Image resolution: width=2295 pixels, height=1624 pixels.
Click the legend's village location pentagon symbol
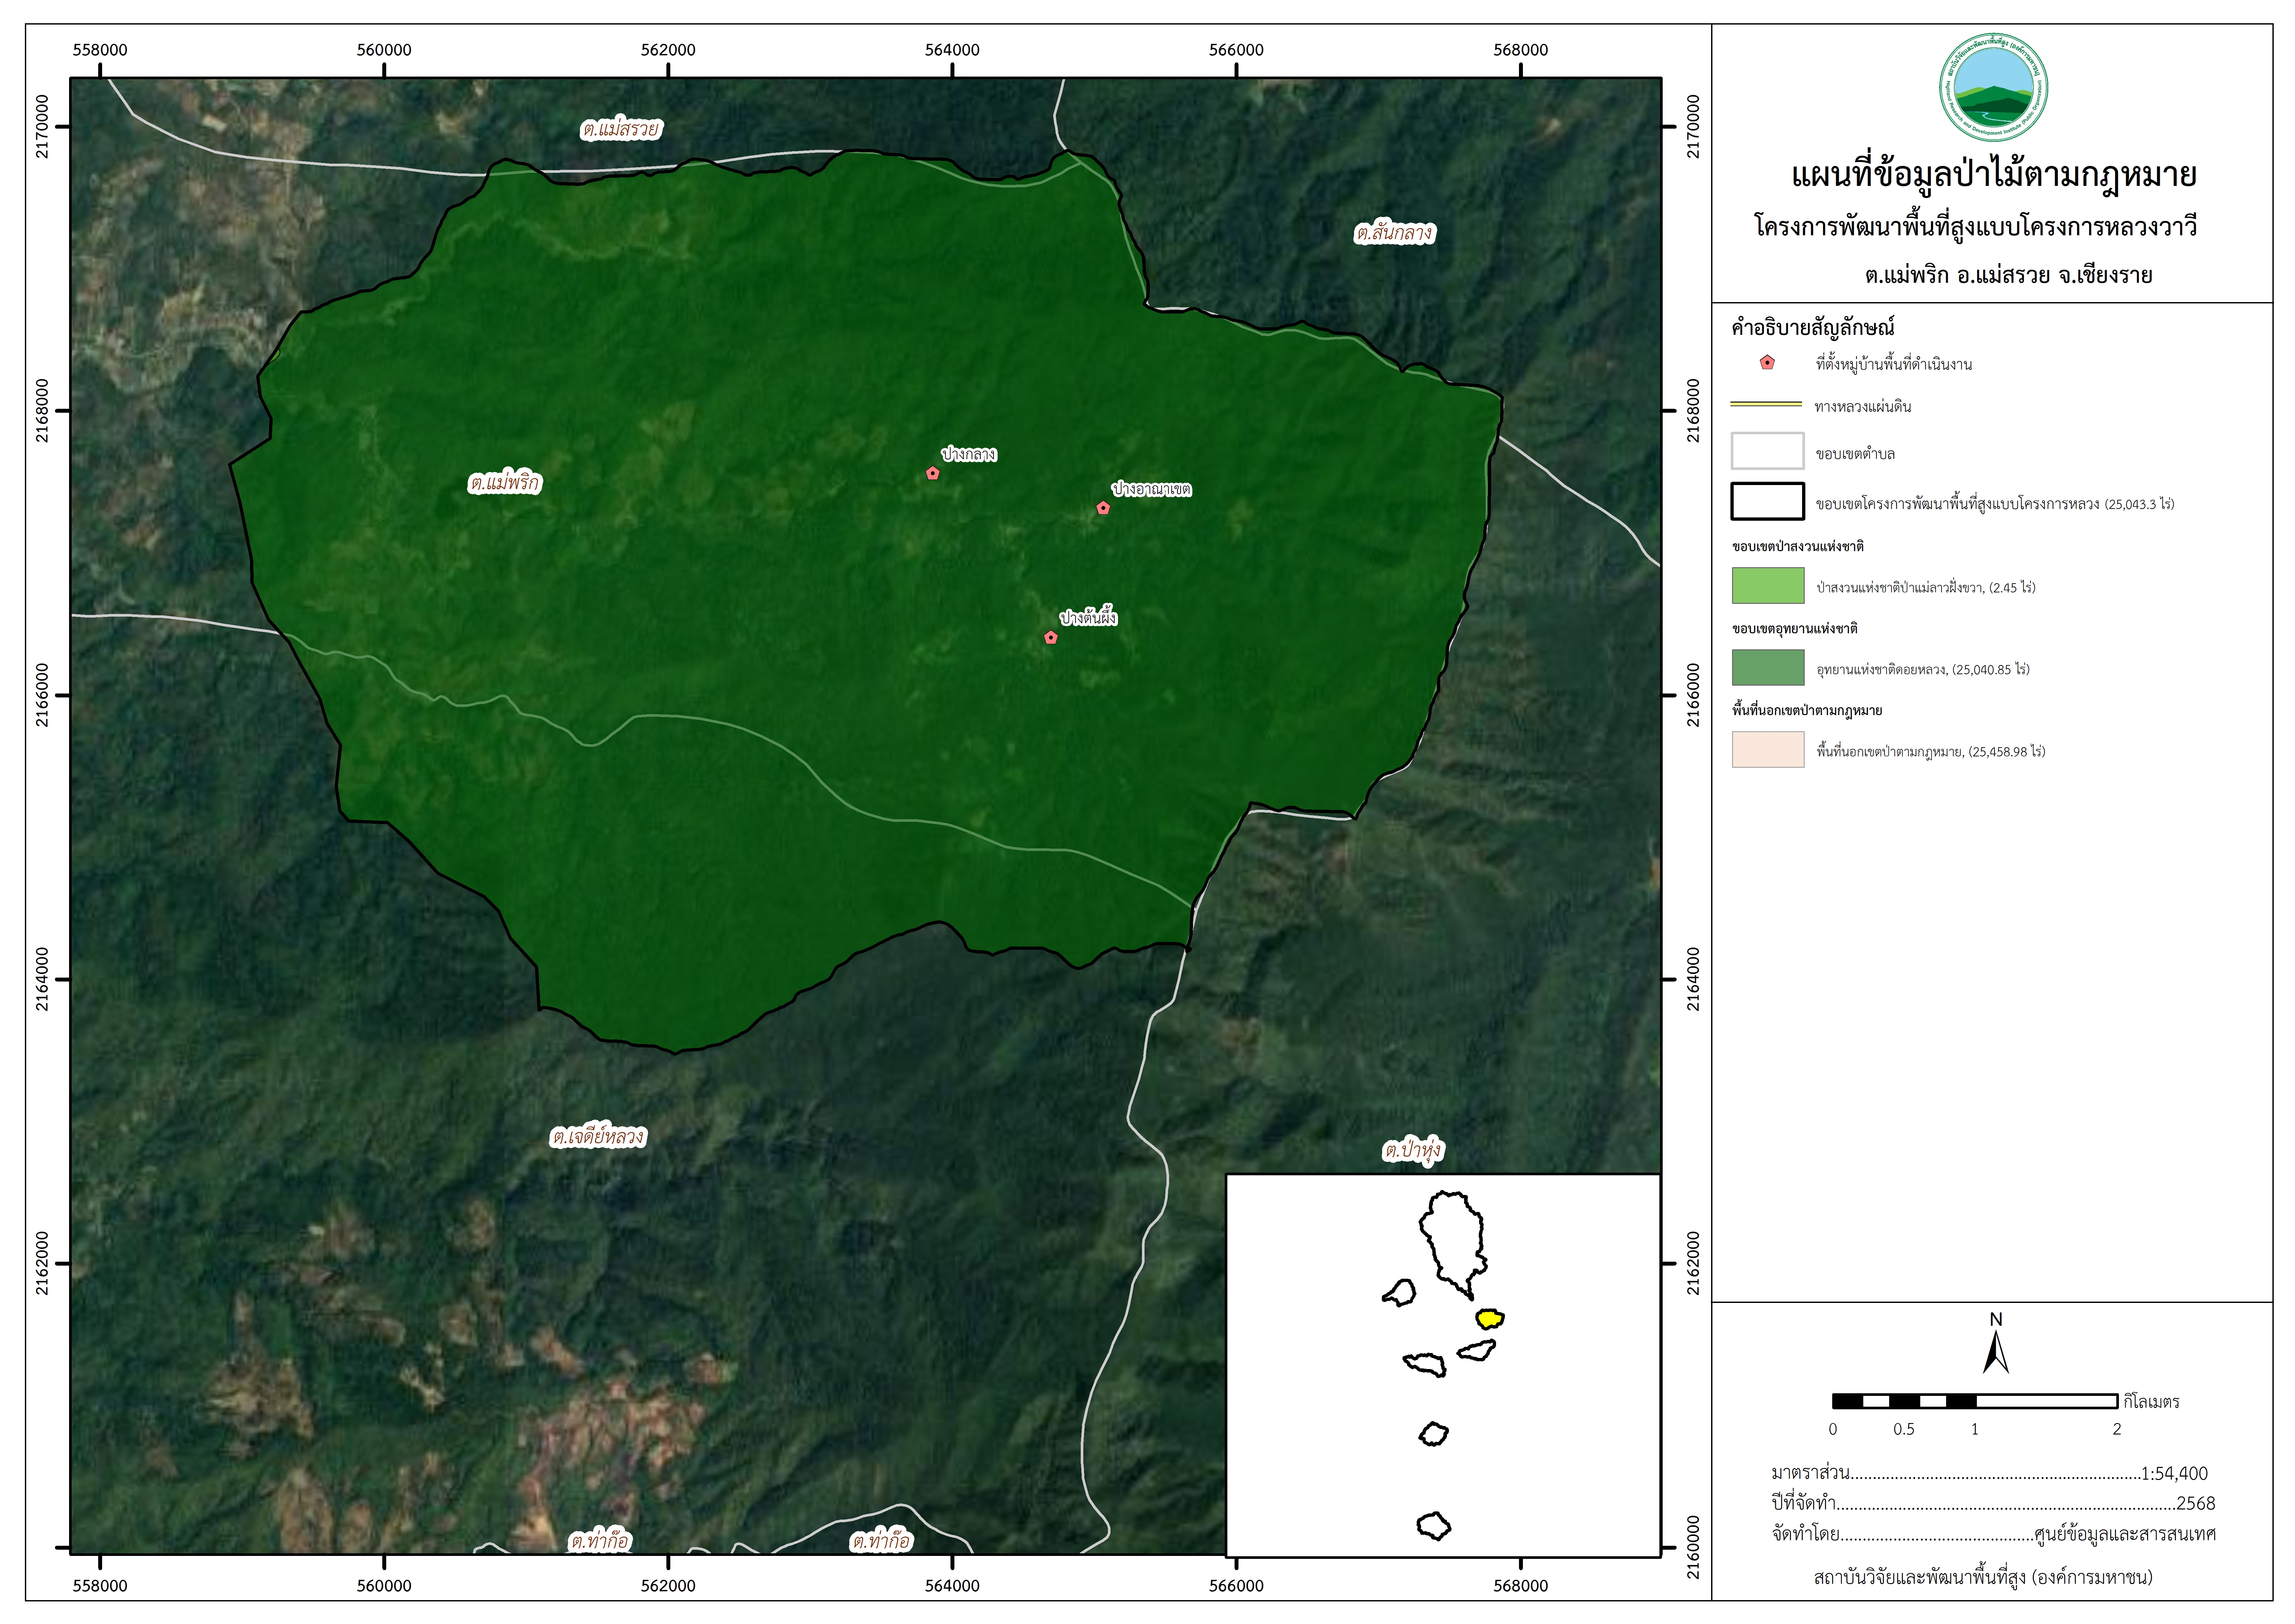[x=1767, y=363]
